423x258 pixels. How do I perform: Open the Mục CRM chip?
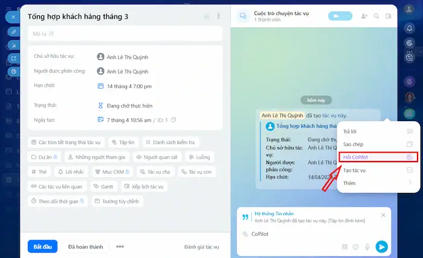pos(112,172)
